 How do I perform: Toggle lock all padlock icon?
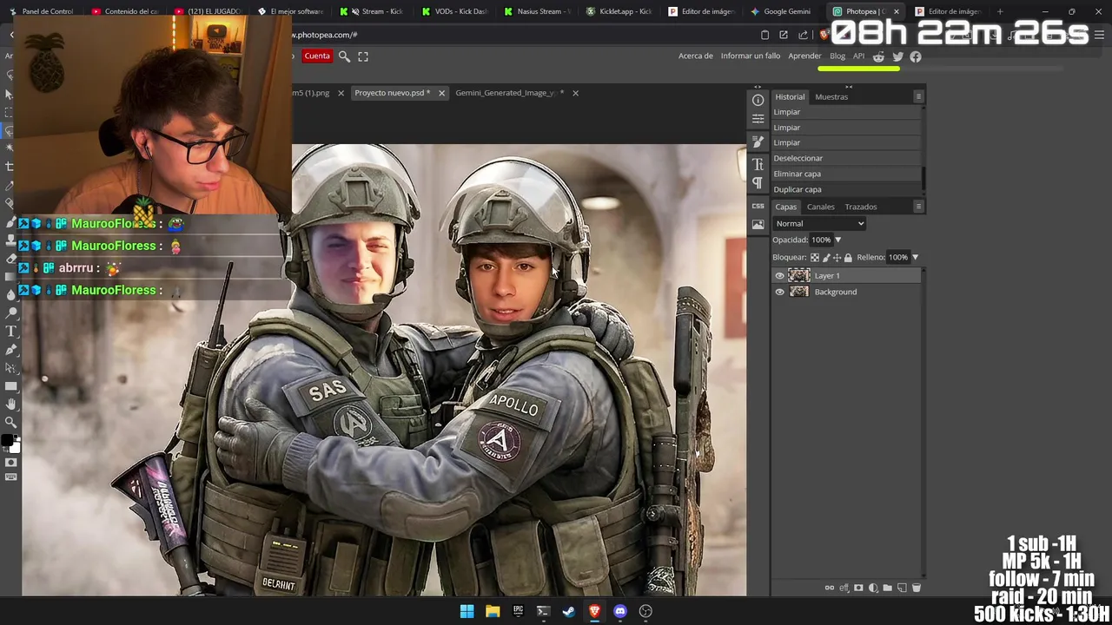pos(848,258)
